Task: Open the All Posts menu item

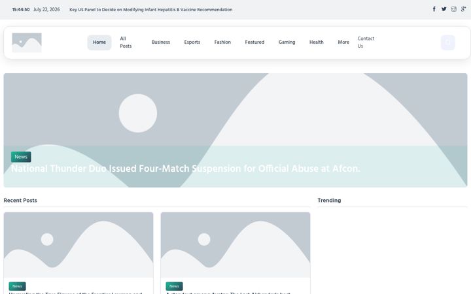Action: 126,42
